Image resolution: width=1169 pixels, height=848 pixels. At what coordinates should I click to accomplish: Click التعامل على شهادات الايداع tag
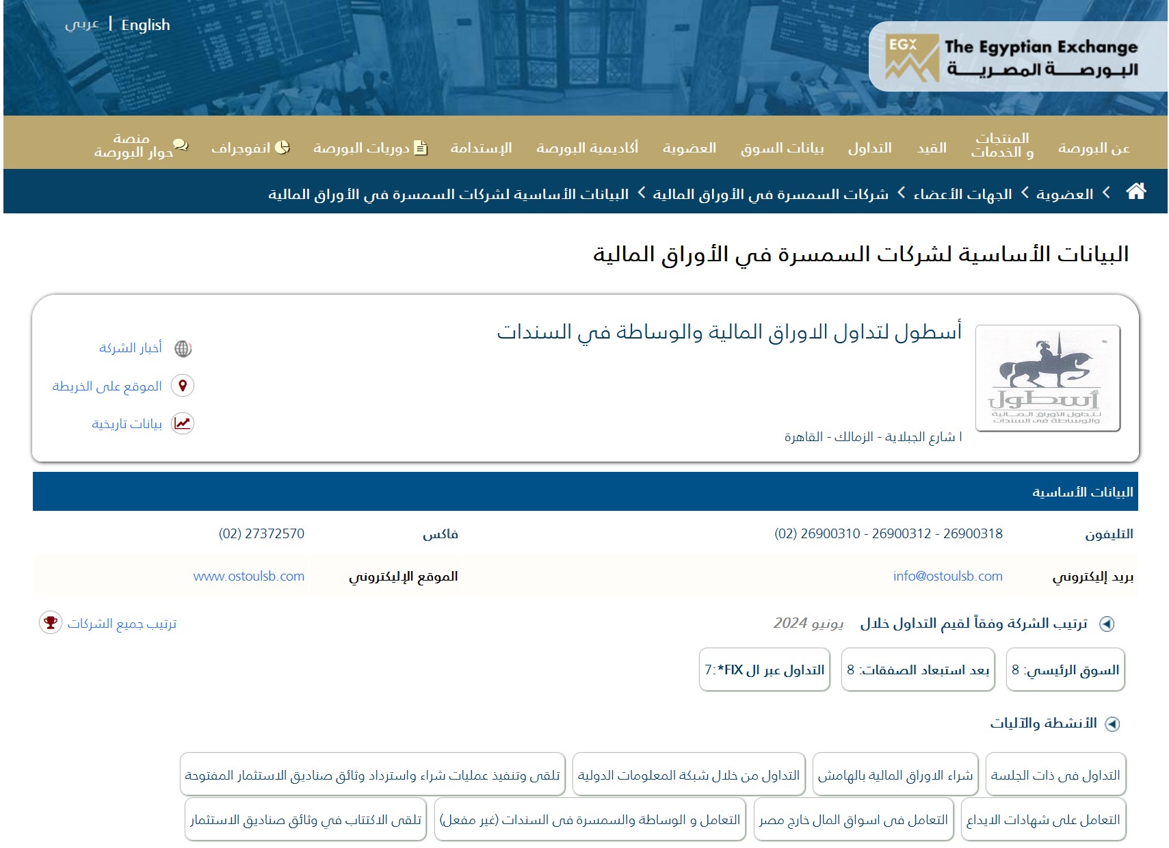(x=1043, y=819)
